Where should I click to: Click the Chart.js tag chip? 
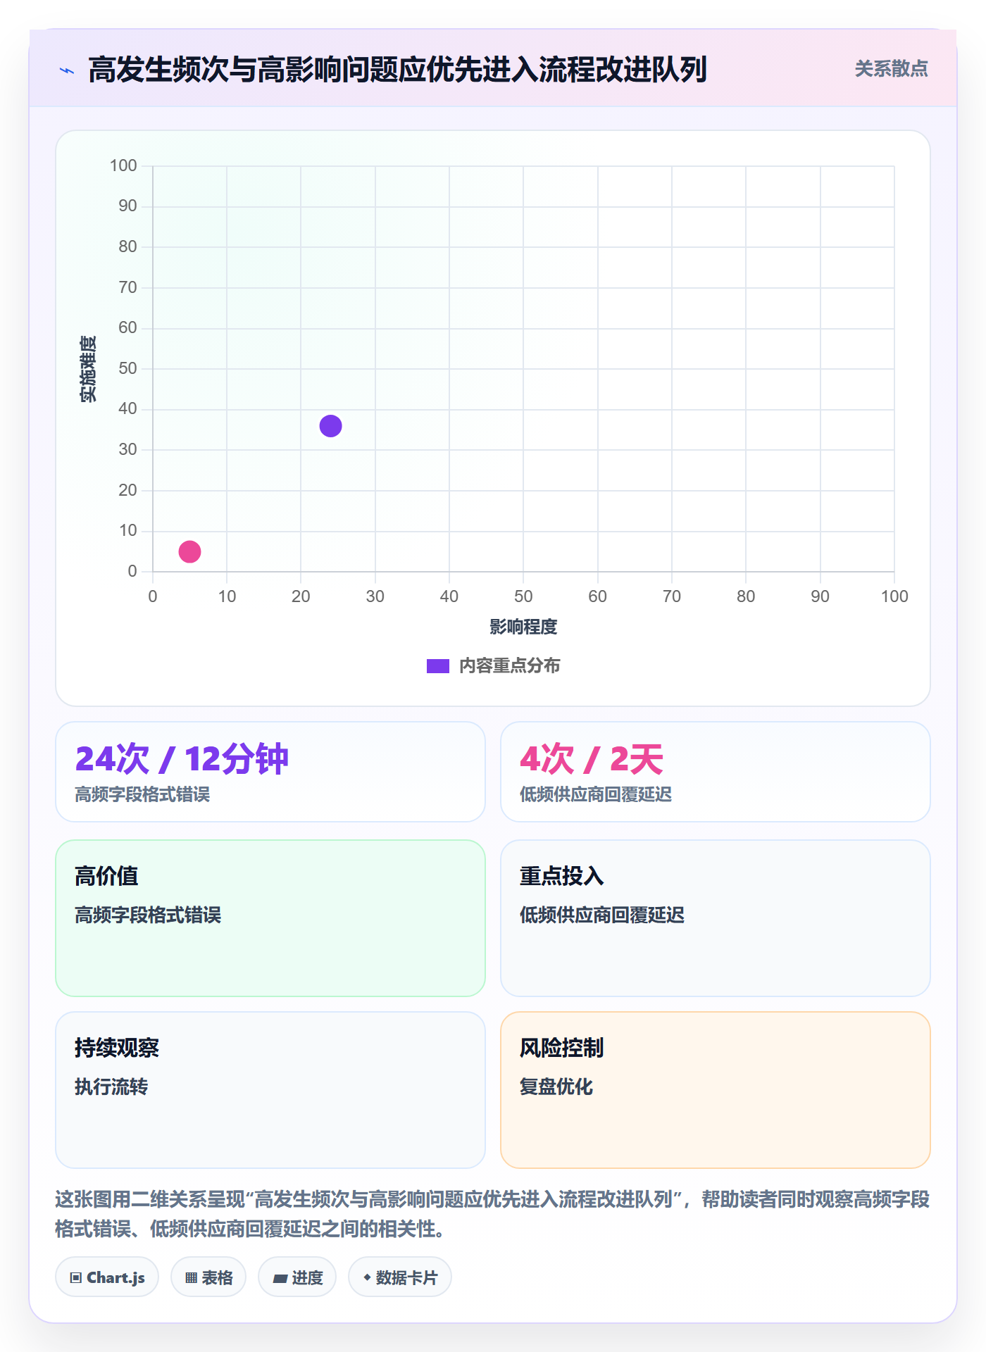(x=107, y=1277)
